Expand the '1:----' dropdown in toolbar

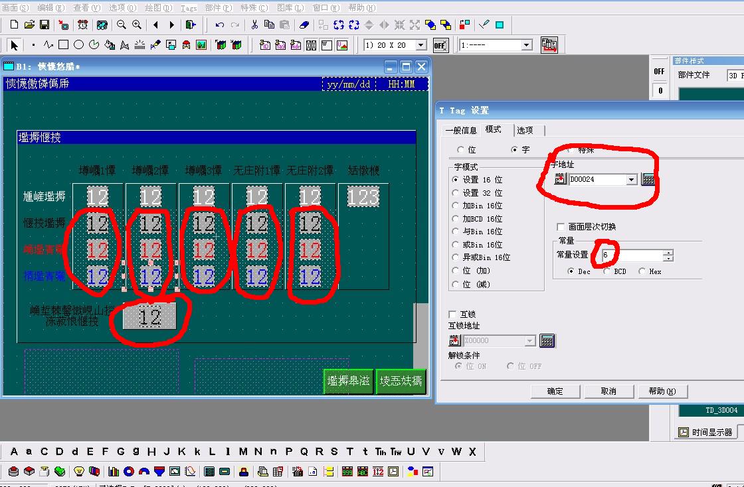coord(527,45)
